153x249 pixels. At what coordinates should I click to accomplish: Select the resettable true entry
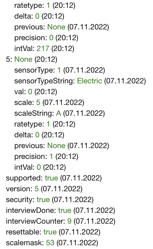[53, 232]
